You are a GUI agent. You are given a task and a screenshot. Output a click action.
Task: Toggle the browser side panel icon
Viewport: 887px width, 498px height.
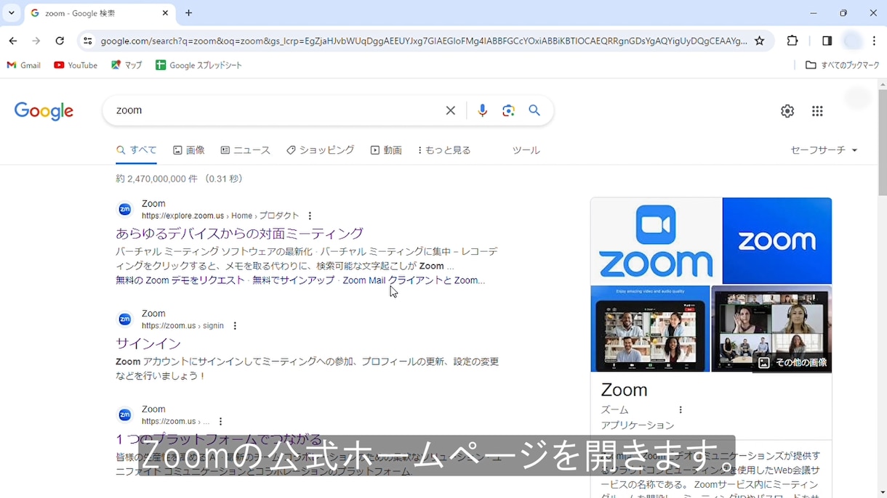827,41
